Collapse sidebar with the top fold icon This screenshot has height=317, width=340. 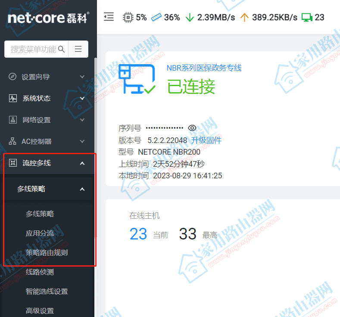pyautogui.click(x=109, y=17)
